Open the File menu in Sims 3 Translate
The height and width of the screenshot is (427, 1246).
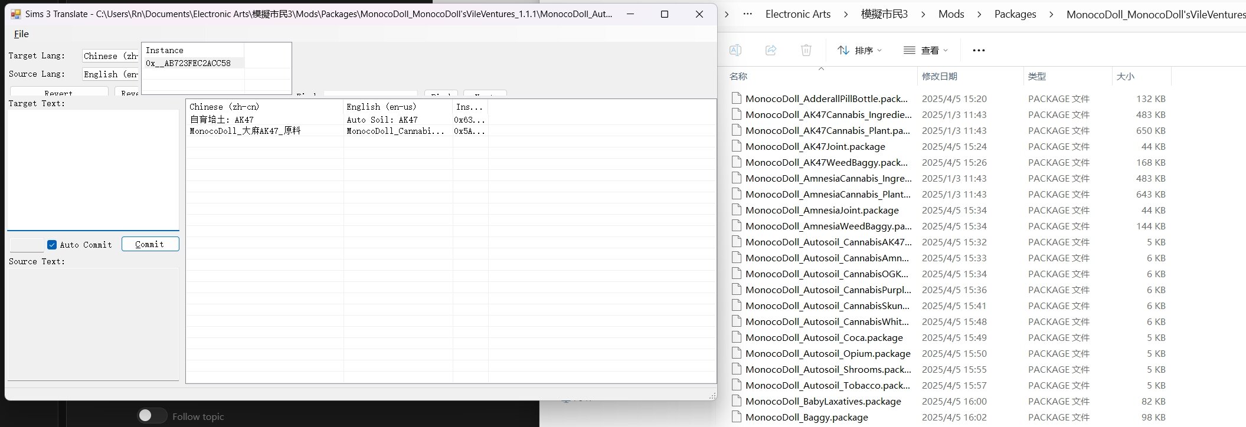pyautogui.click(x=21, y=34)
